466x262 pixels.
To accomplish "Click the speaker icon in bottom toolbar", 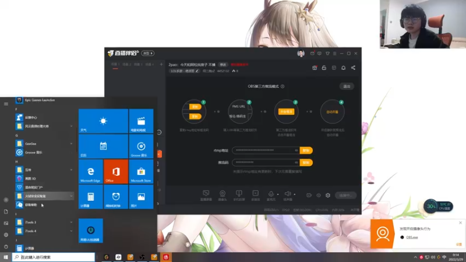I will click(287, 194).
